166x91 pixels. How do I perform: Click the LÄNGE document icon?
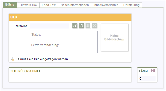153,71
